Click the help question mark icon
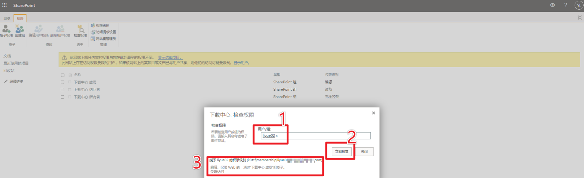 pyautogui.click(x=566, y=5)
